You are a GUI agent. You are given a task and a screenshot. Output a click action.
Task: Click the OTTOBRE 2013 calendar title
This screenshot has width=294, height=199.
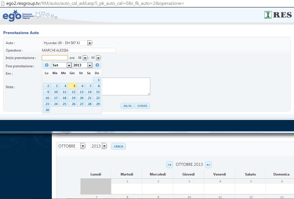[x=189, y=164]
